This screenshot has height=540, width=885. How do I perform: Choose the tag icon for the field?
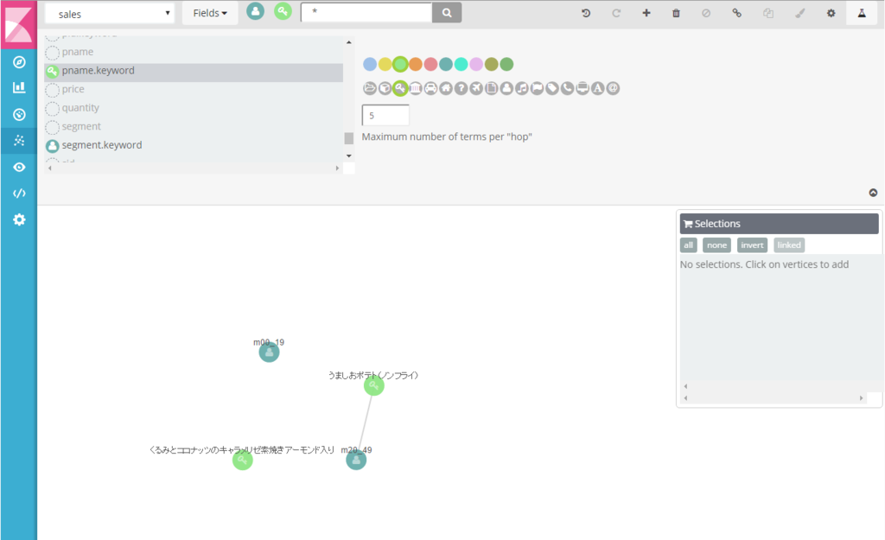(x=552, y=88)
